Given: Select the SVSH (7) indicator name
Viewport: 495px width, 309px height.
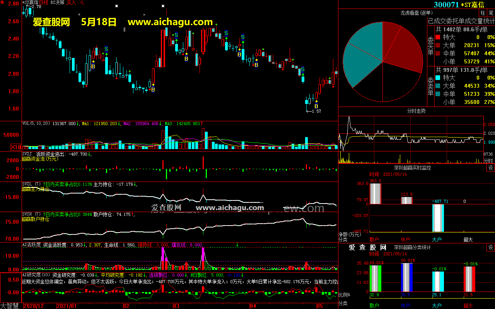Looking at the screenshot, I should pos(31,214).
